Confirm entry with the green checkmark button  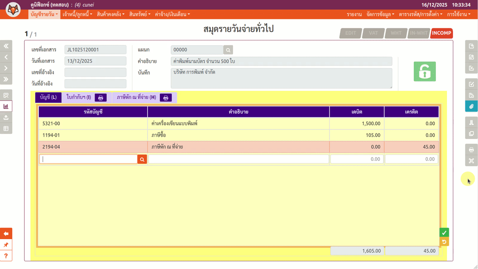[444, 232]
